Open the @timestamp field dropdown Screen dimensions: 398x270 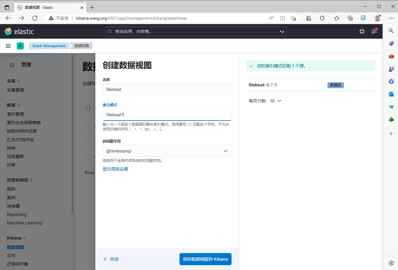click(x=167, y=151)
